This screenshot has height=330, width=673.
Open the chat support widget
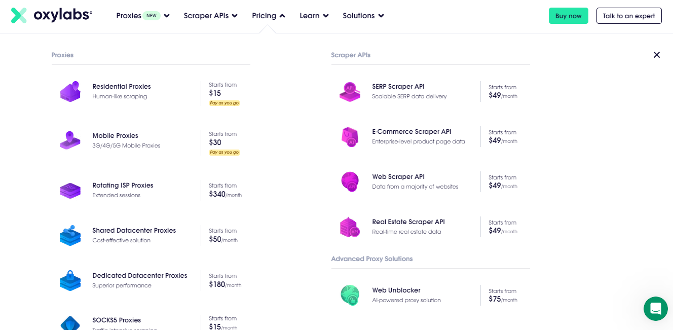(656, 309)
